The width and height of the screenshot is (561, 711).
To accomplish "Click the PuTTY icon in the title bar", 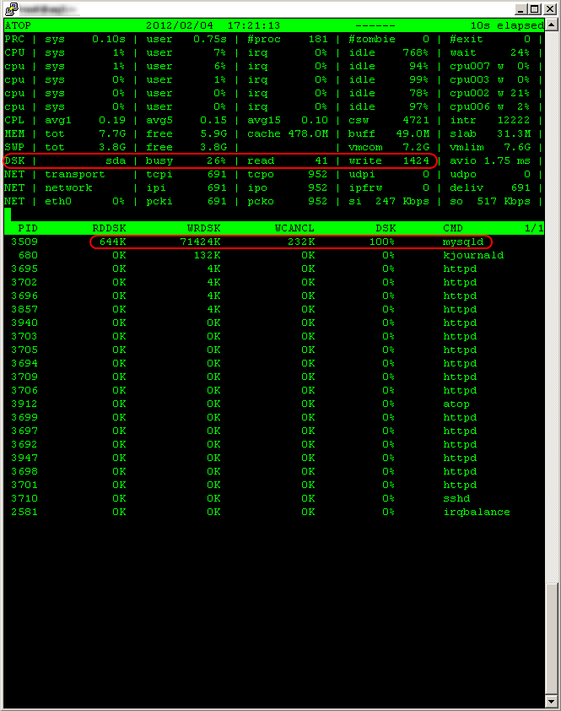I will point(11,8).
